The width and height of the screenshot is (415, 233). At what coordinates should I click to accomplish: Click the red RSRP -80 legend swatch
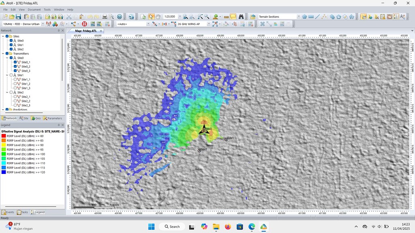coord(4,136)
